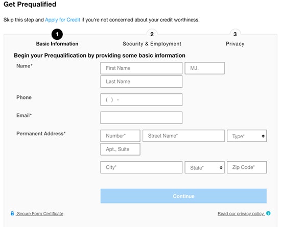The image size is (281, 227).
Task: Click the info icon next to privacy policy
Action: 268,213
